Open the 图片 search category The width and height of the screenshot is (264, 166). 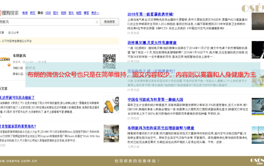tap(56, 13)
